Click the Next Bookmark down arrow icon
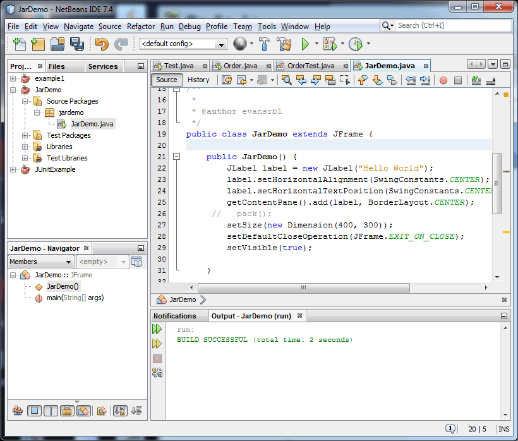The height and width of the screenshot is (441, 518). pyautogui.click(x=377, y=80)
